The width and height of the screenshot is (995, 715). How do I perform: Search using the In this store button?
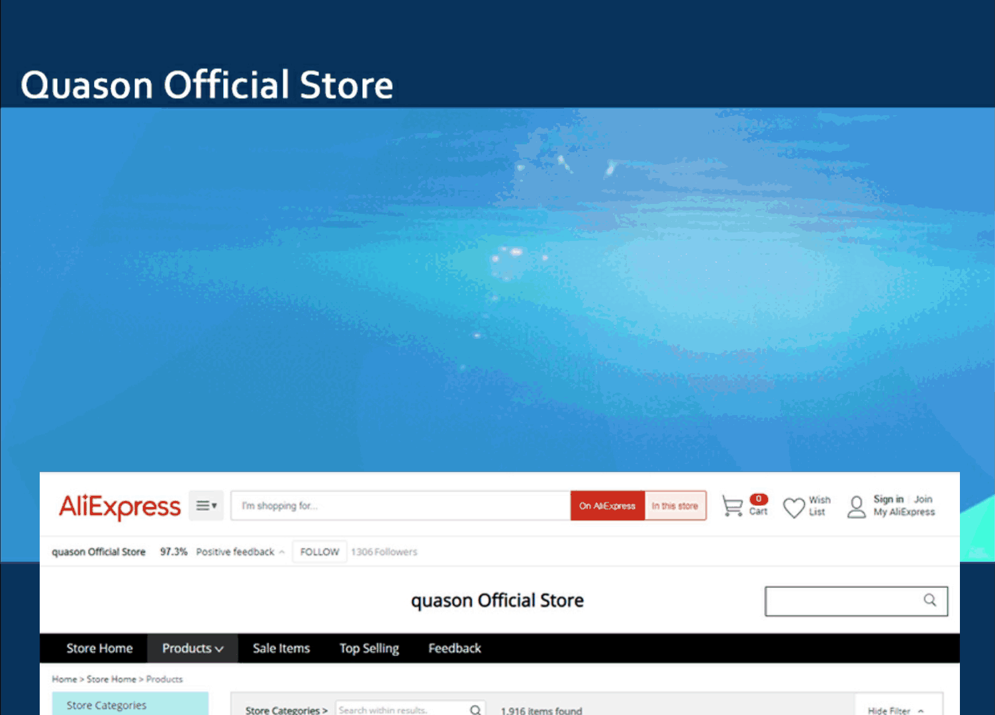675,506
